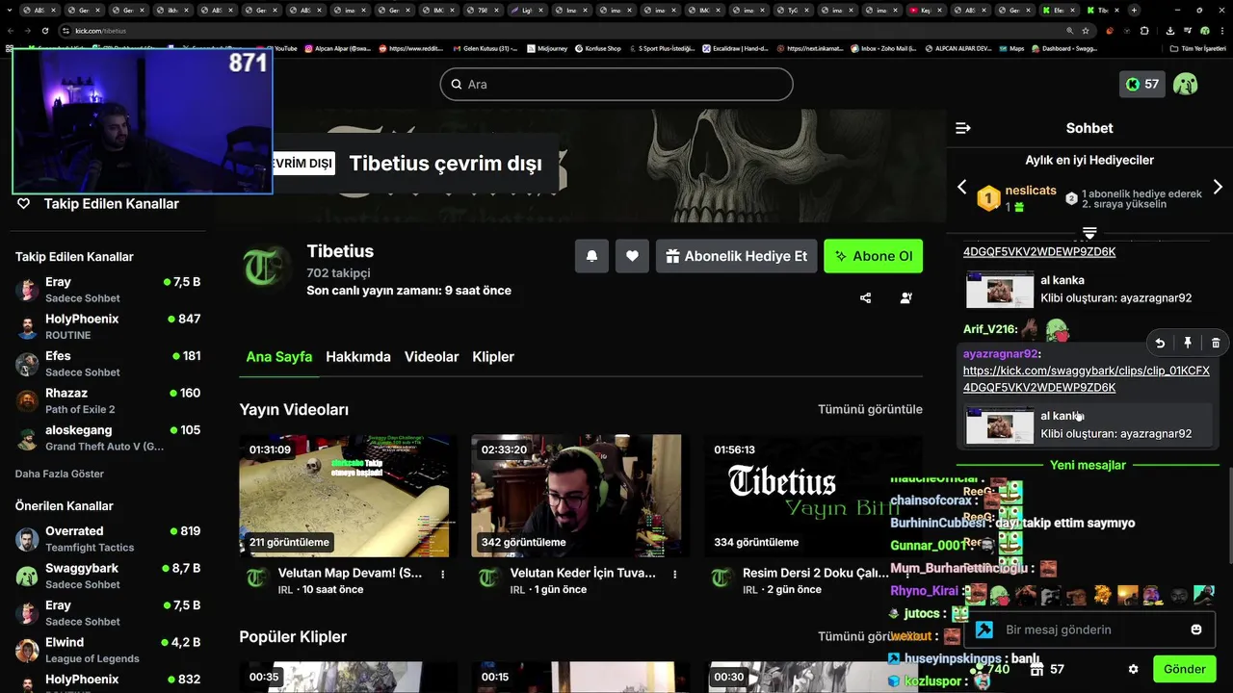Click the Abonelik Hediye Et button
Image resolution: width=1233 pixels, height=693 pixels.
click(737, 256)
